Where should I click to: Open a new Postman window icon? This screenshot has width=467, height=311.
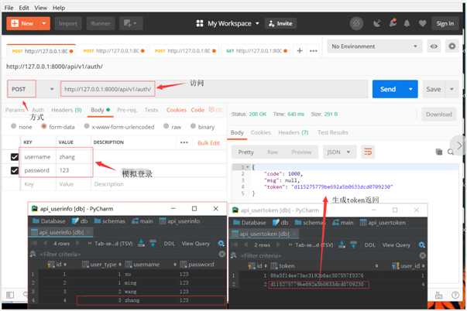(130, 23)
